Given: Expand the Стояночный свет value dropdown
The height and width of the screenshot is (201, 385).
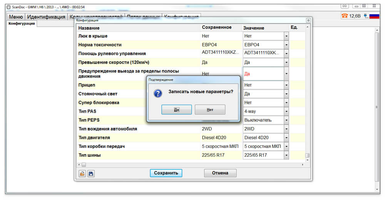Looking at the screenshot, I should 286,94.
